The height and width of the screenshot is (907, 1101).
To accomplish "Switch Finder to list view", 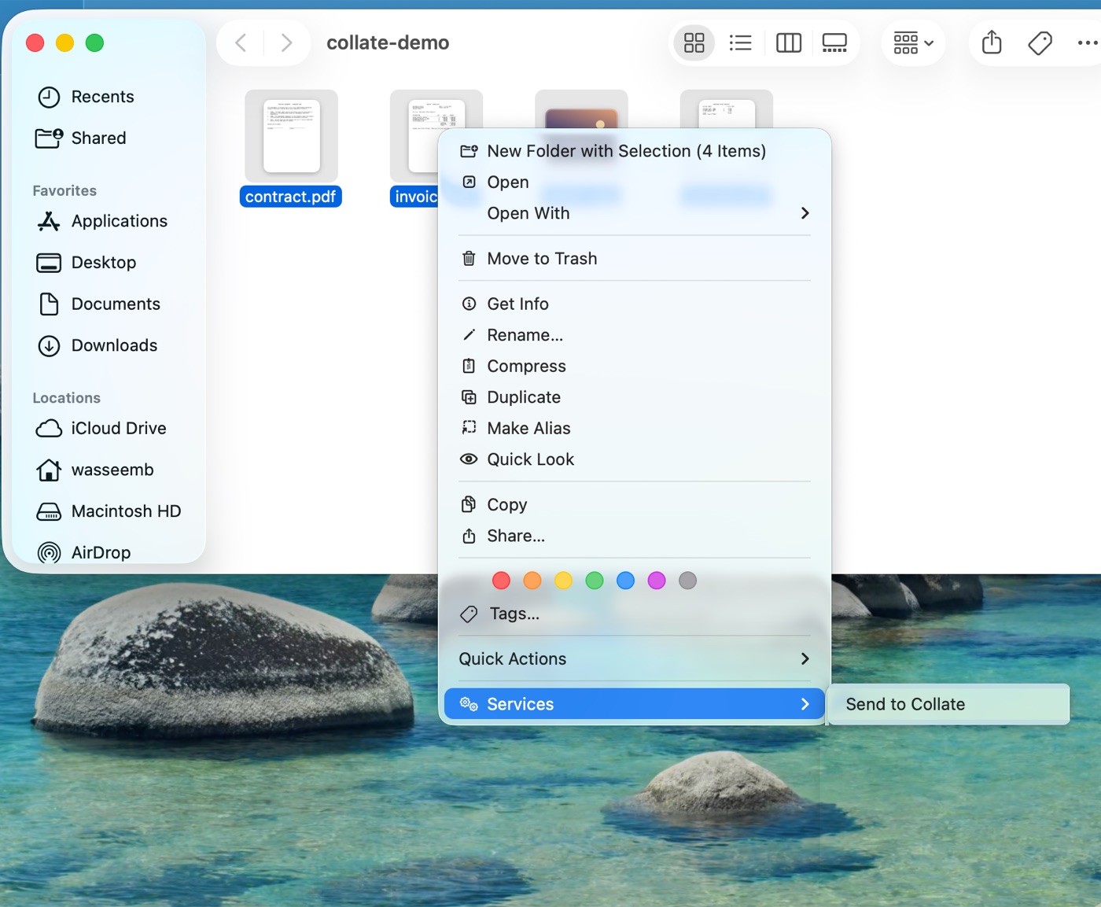I will (740, 42).
